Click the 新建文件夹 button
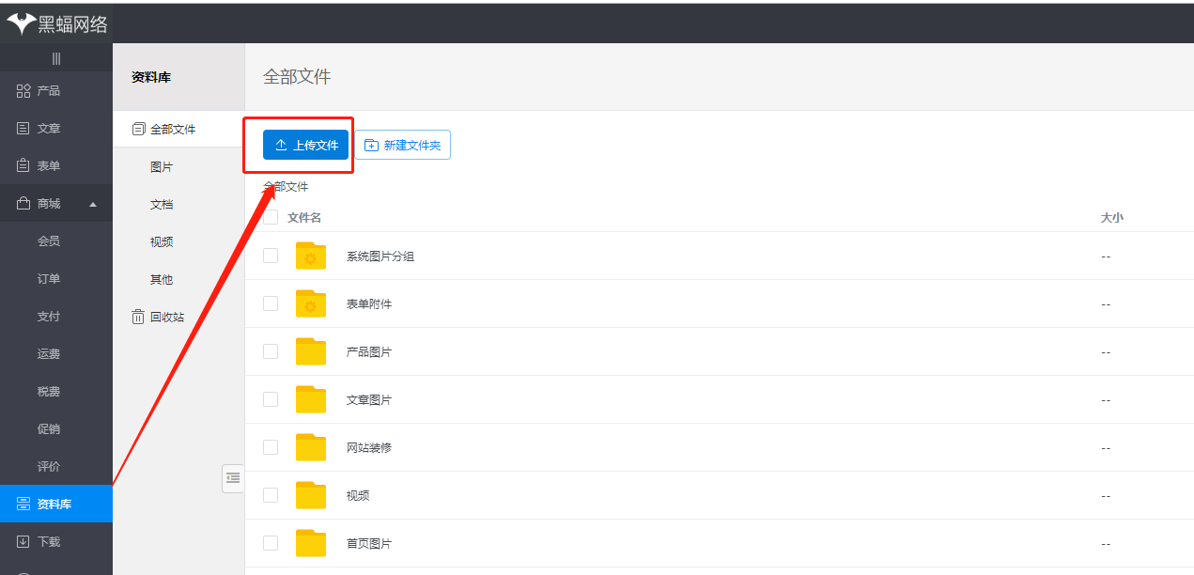 [x=403, y=145]
